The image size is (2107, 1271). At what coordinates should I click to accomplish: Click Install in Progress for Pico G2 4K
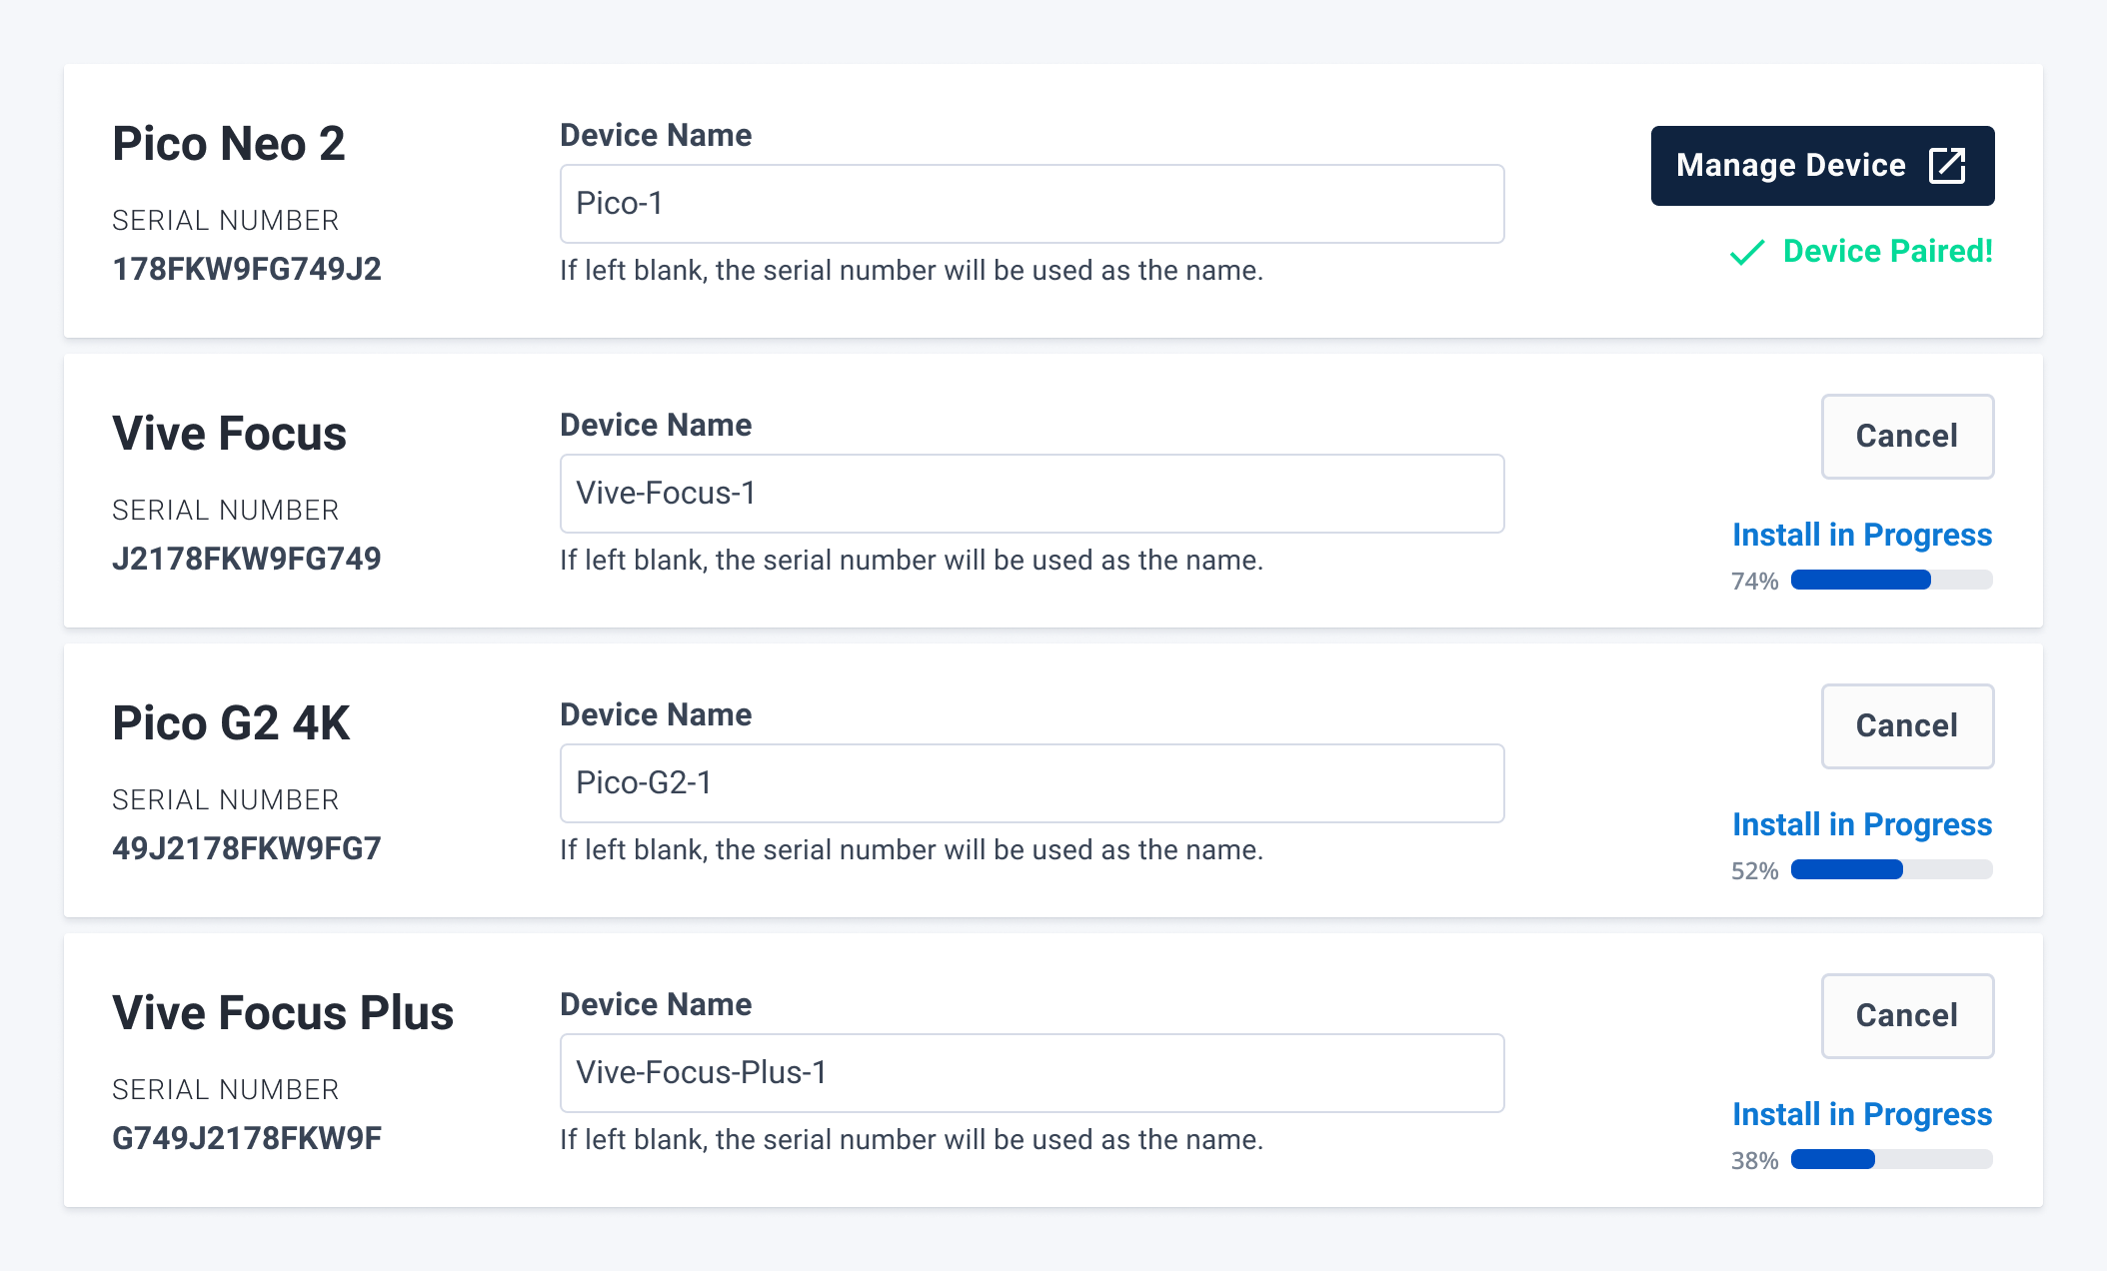1861,825
